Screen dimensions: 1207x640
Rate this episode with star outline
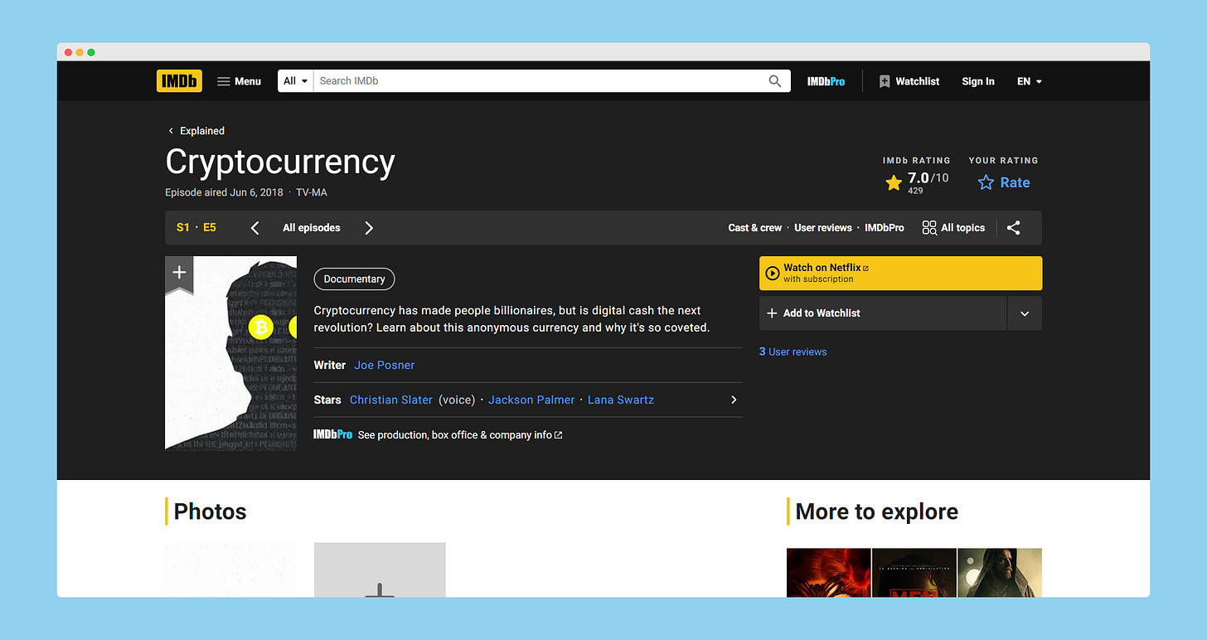click(1004, 182)
